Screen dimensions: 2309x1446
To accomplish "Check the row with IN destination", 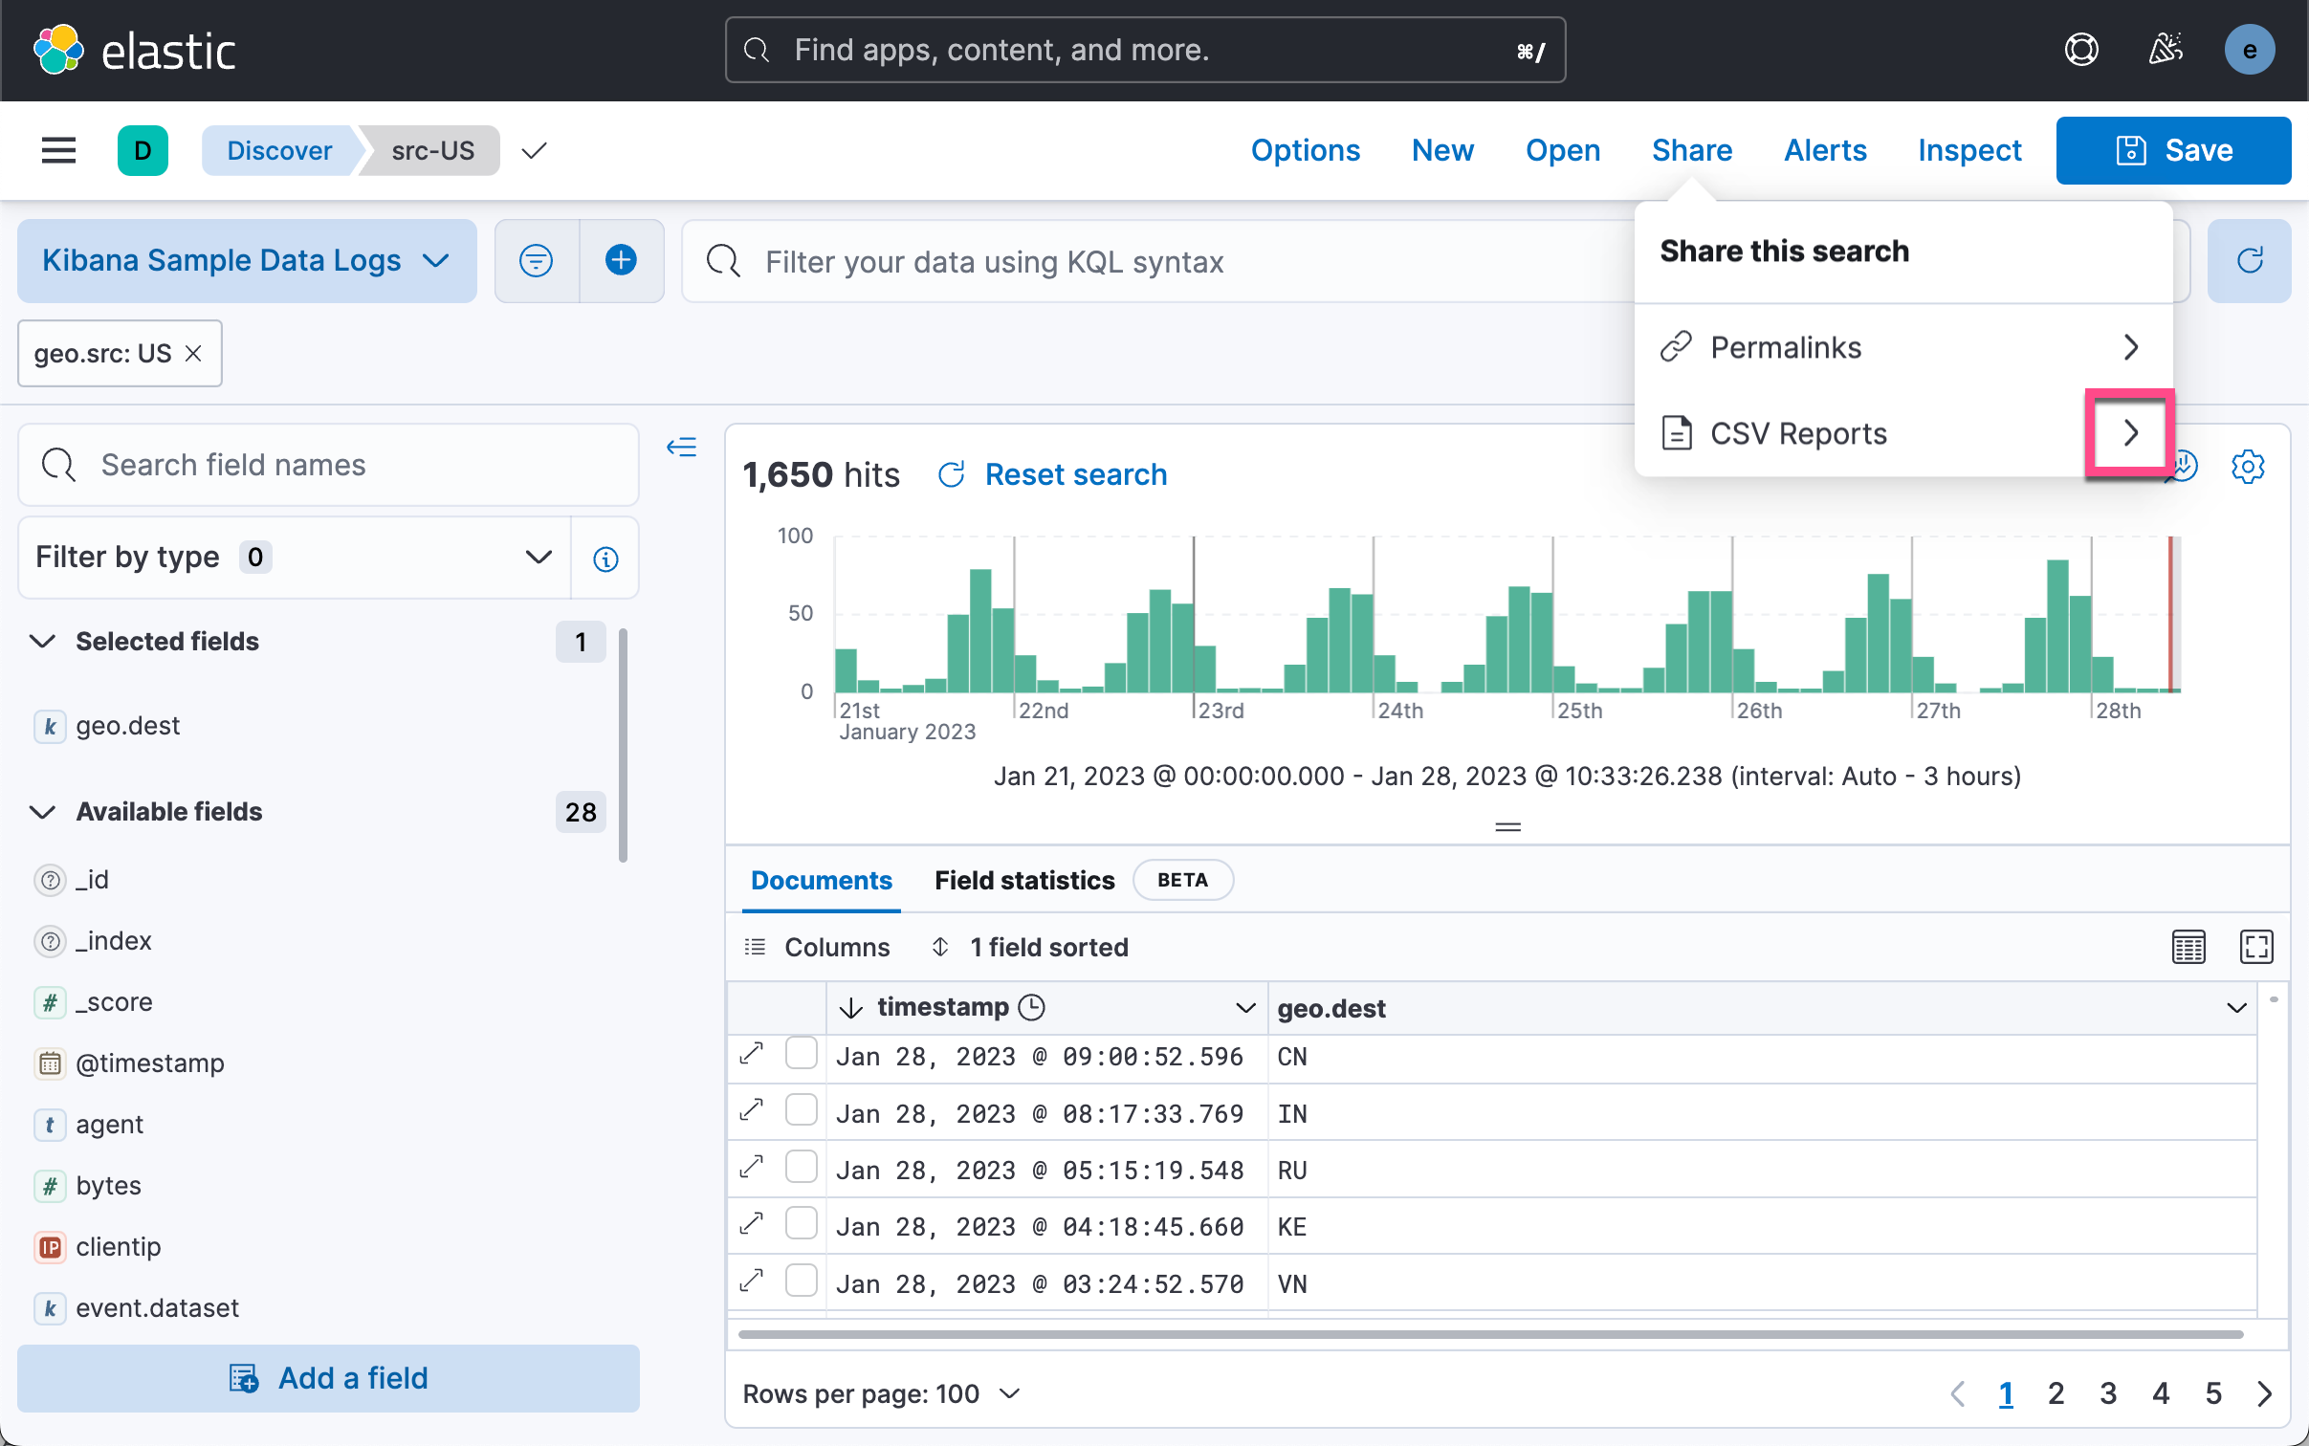I will 801,1111.
